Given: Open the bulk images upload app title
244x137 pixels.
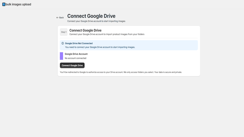Looking at the screenshot, I should point(18,4).
